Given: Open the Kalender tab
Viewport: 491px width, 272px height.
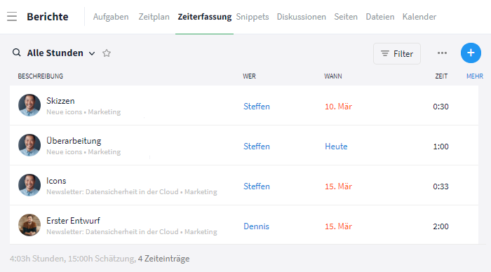Looking at the screenshot, I should [x=419, y=17].
